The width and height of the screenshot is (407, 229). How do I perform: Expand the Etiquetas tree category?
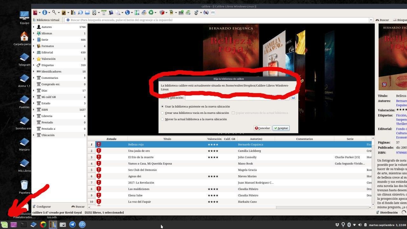click(33, 65)
